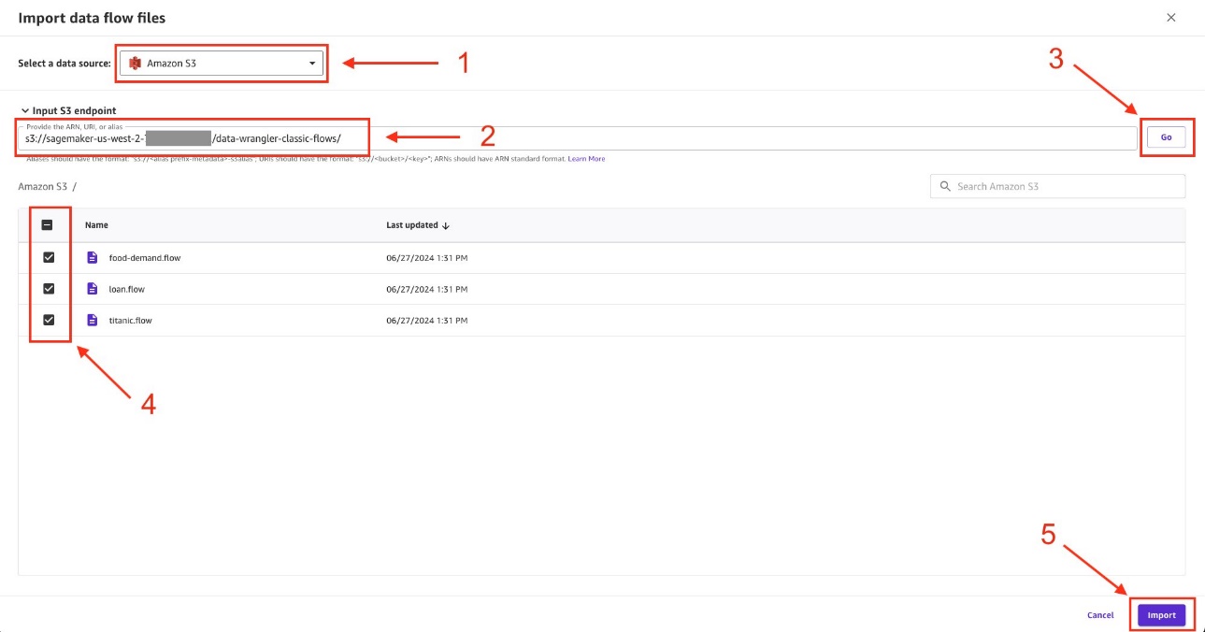The width and height of the screenshot is (1205, 632).
Task: Click the search magnifier icon
Action: point(945,186)
